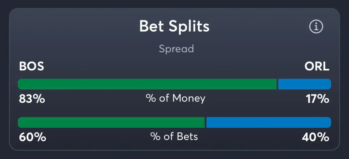Image resolution: width=349 pixels, height=159 pixels.
Task: Click the blue ORL bets bar segment
Action: click(269, 122)
